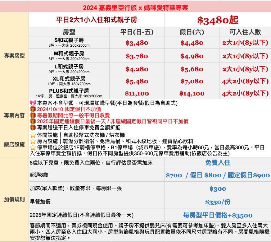
Task: Click the 2024 嘉義里亞行旅 title banner
Action: point(135,7)
